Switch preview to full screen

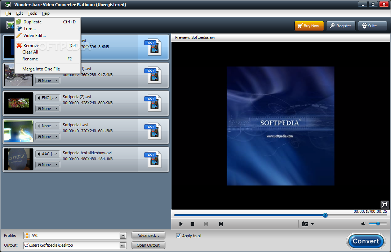385,205
